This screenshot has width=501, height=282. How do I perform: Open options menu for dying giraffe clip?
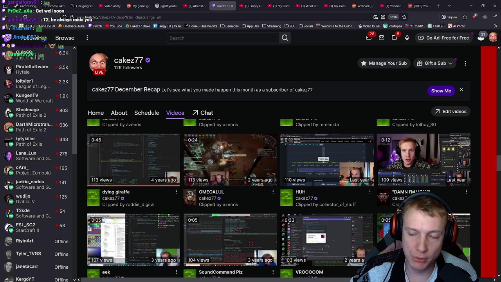tap(177, 192)
